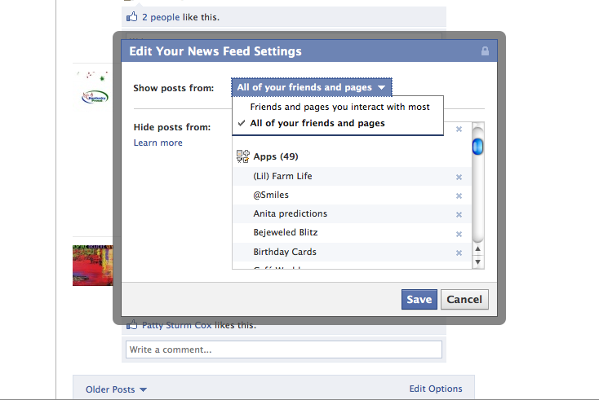Viewport: 599px width, 400px height.
Task: Expand the Older Posts dropdown
Action: [116, 389]
